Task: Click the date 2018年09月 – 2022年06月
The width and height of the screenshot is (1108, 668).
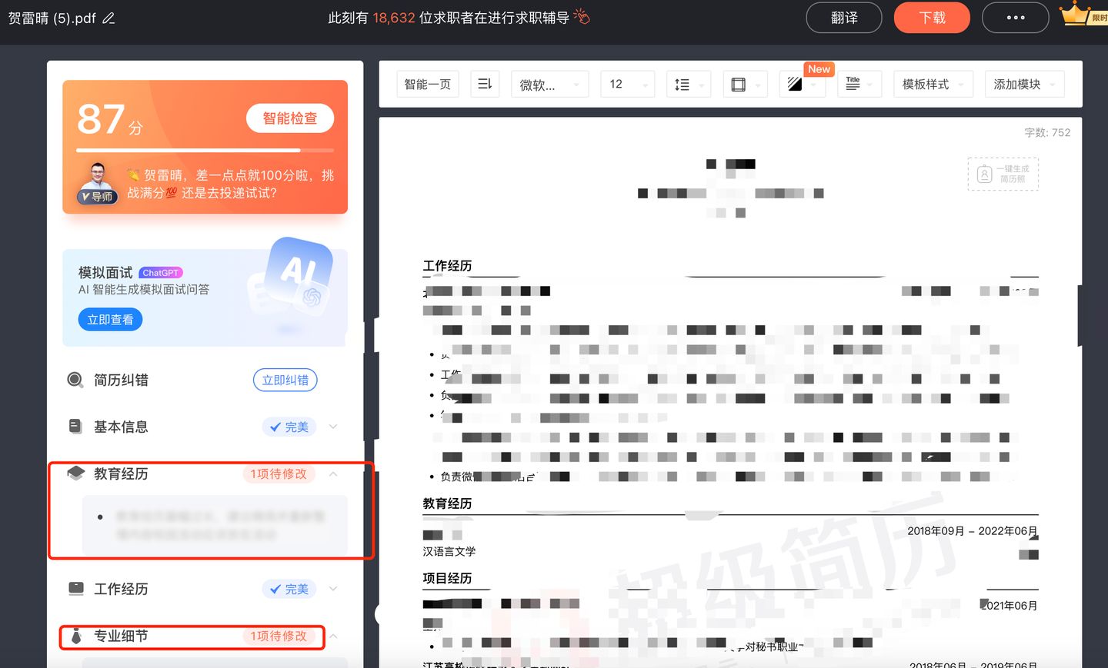Action: click(973, 531)
